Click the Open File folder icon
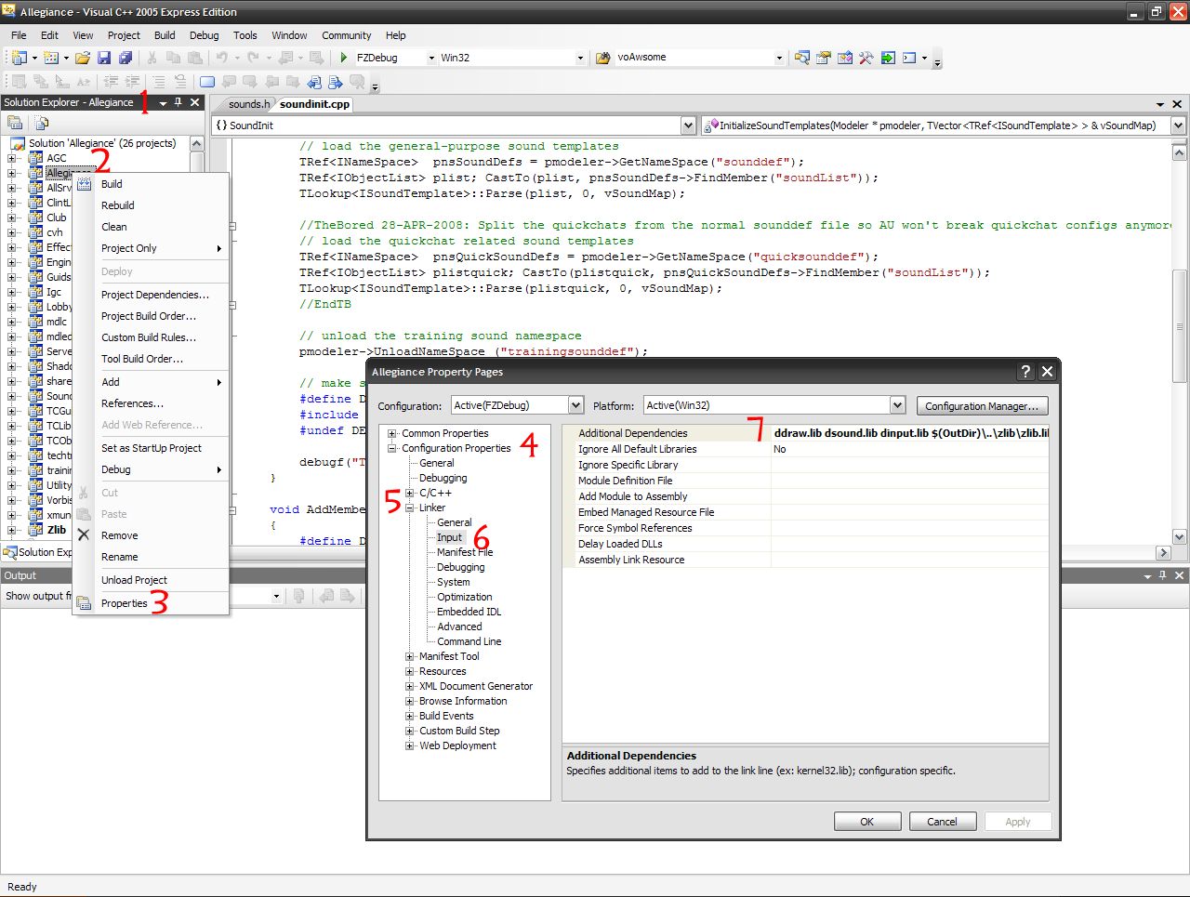 pyautogui.click(x=83, y=58)
